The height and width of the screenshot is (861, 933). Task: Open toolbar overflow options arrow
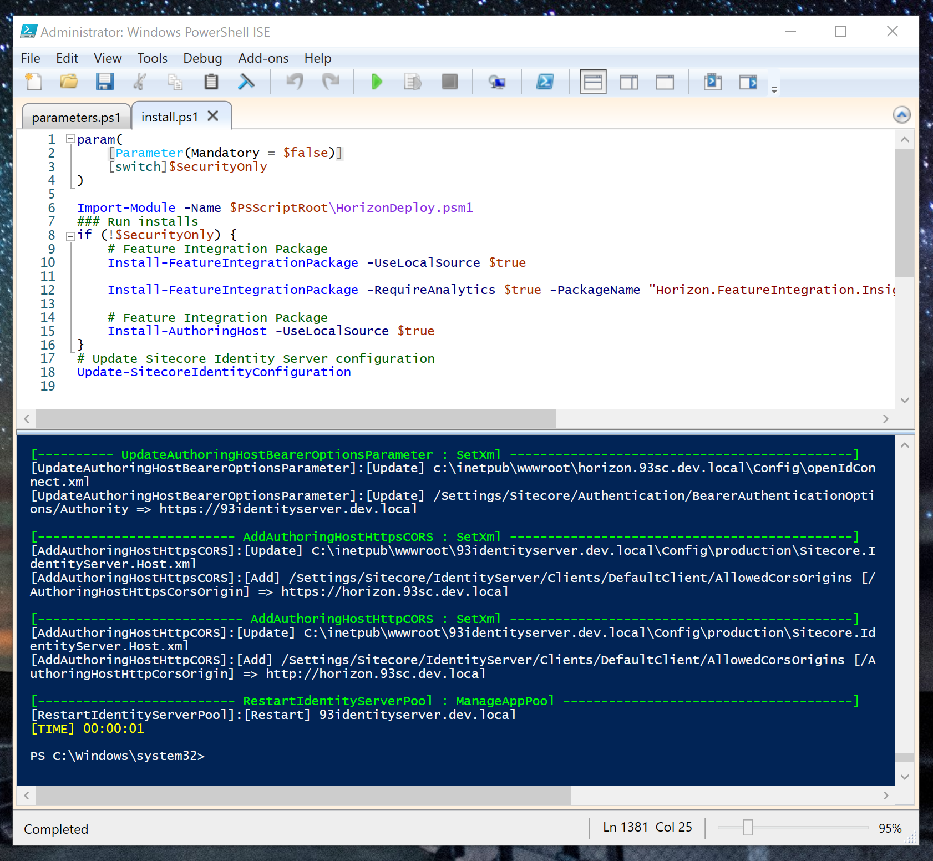pos(774,89)
